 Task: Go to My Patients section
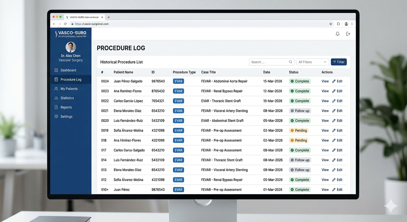coord(69,89)
